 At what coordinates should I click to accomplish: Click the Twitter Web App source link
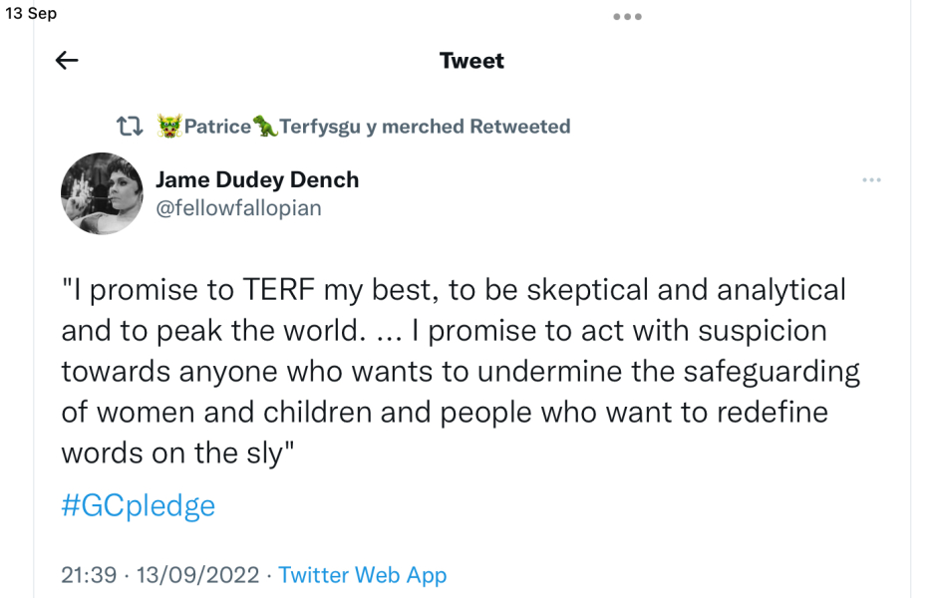pyautogui.click(x=362, y=575)
